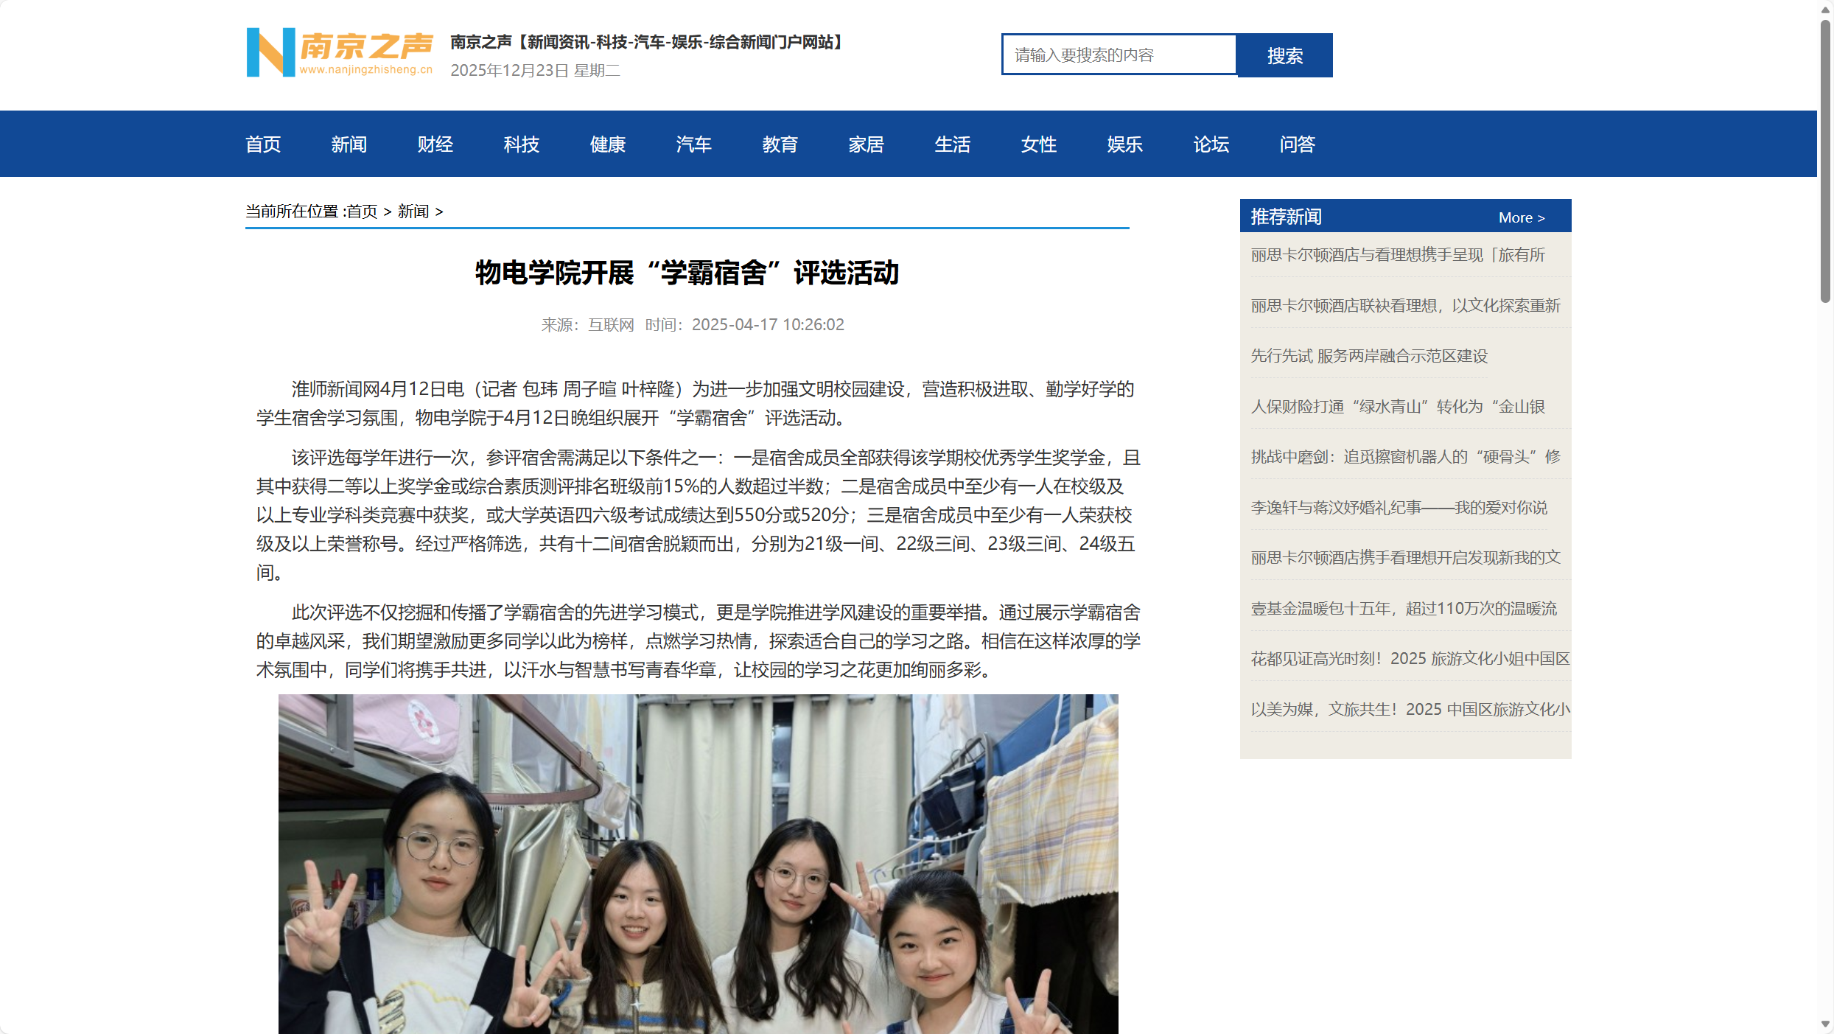
Task: Open the 教育 navigation menu
Action: click(x=780, y=144)
